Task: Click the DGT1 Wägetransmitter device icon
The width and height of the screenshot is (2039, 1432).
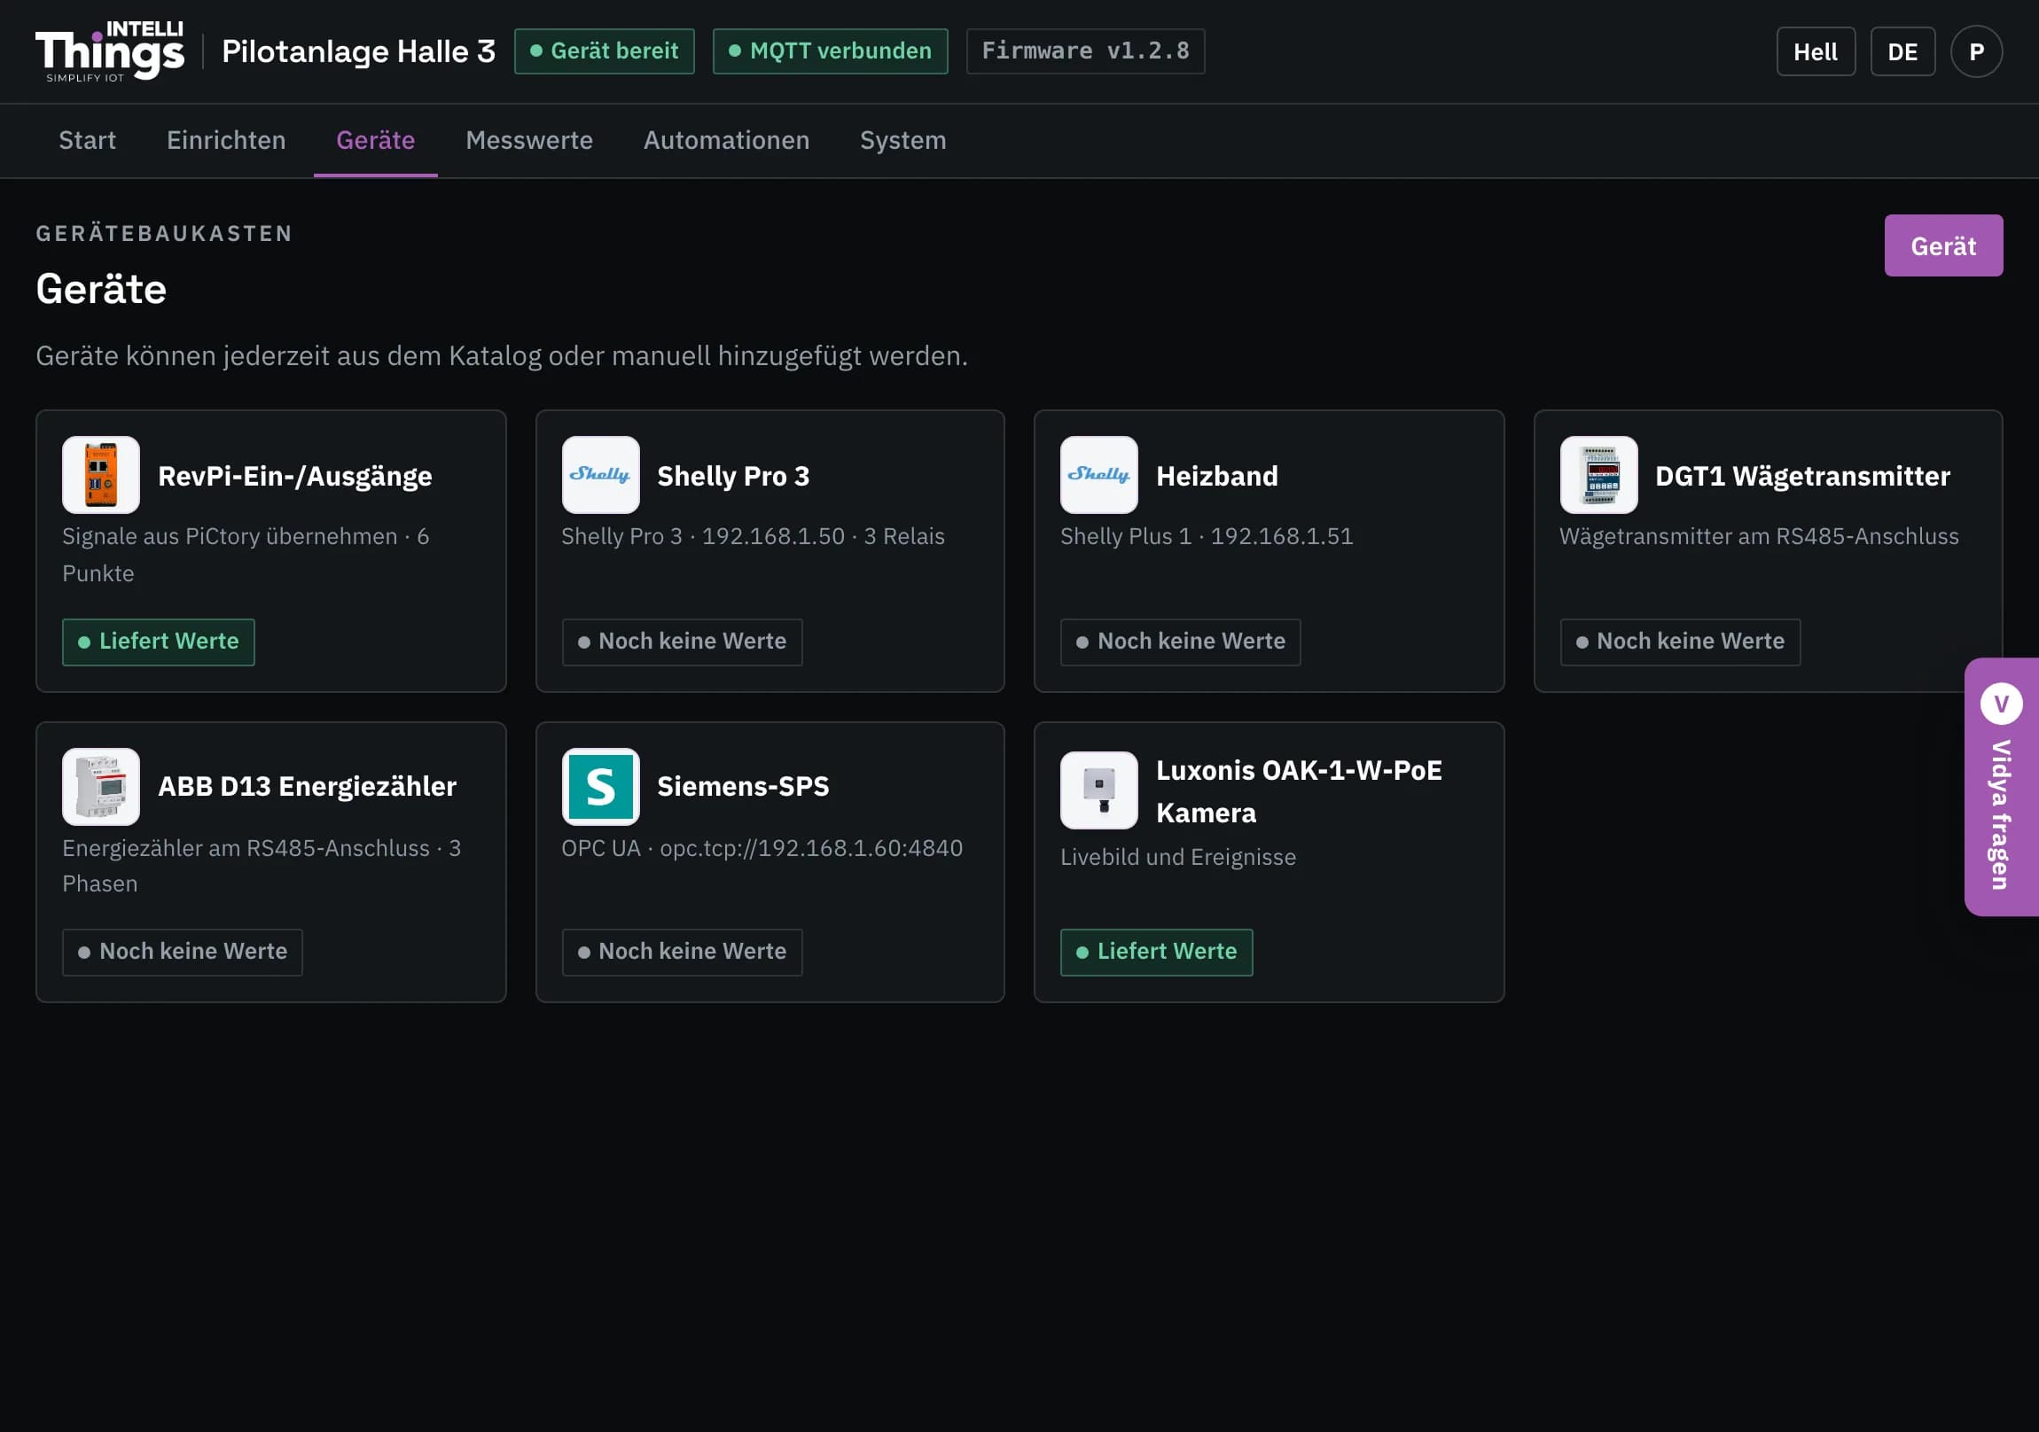Action: point(1598,475)
